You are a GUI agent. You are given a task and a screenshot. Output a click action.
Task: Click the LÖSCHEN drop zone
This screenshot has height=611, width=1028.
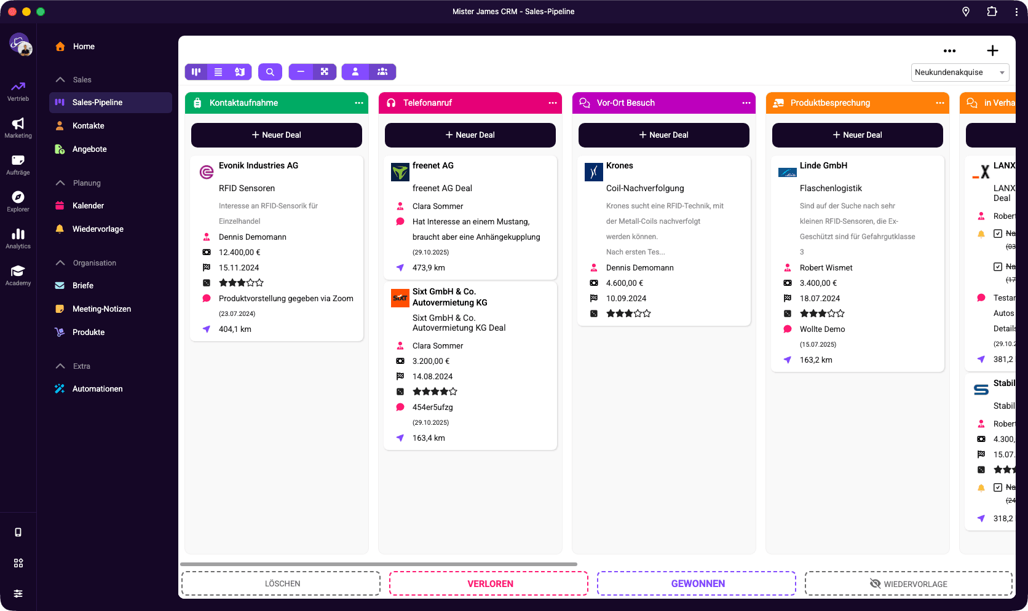[x=281, y=584]
